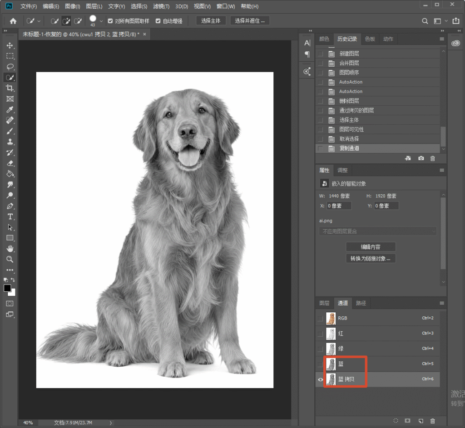
Task: Open brush picker dropdown arrow
Action: pyautogui.click(x=101, y=21)
